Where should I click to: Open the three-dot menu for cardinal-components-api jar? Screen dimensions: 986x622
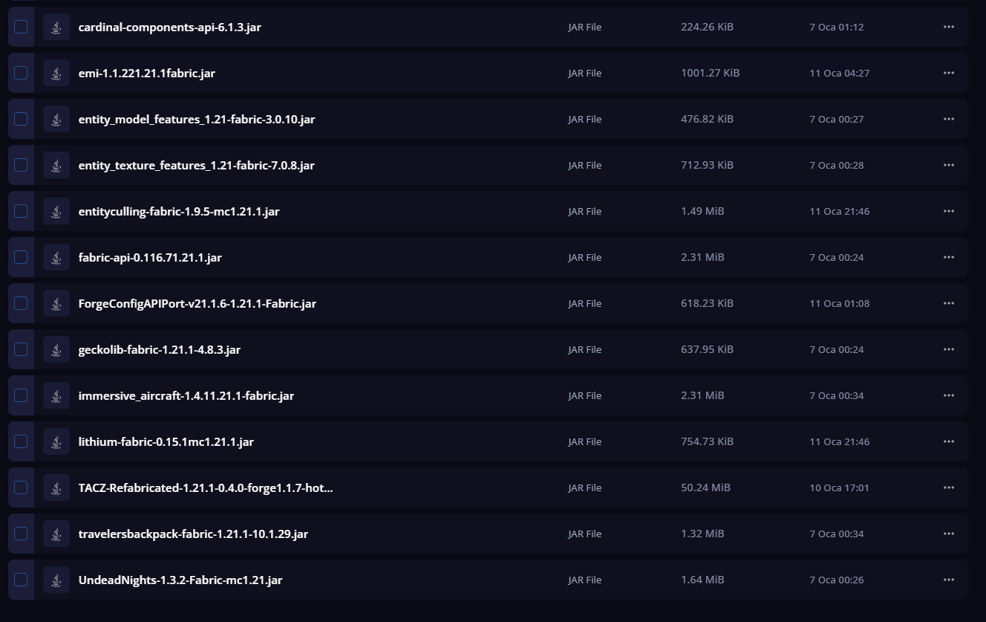pyautogui.click(x=949, y=27)
